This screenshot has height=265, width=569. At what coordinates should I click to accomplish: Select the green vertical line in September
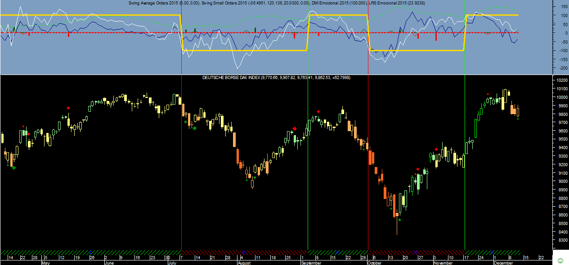pyautogui.click(x=308, y=180)
